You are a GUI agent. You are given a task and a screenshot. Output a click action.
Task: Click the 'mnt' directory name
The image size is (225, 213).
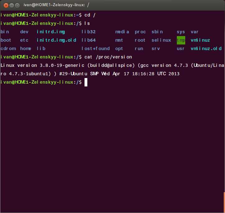tap(119, 40)
